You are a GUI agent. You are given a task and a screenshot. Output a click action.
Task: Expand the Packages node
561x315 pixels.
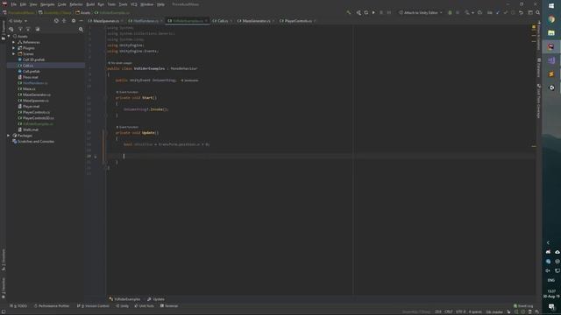point(9,136)
